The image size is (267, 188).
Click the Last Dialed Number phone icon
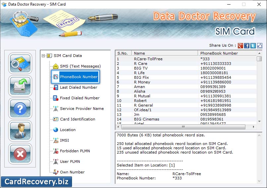click(56, 87)
